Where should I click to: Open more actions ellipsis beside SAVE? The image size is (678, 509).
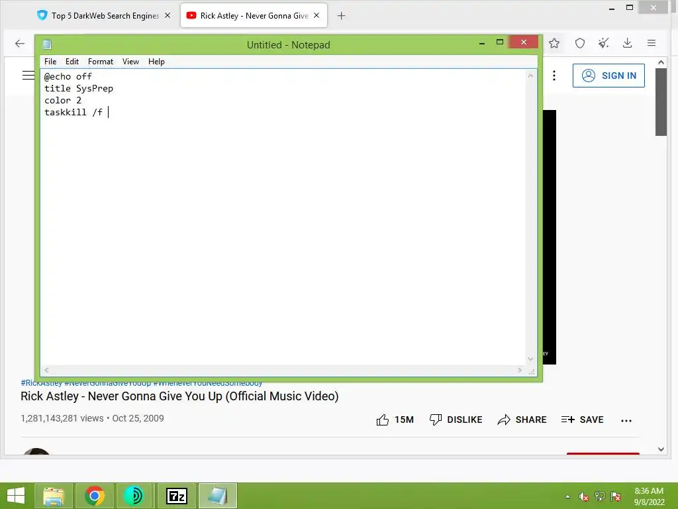626,420
